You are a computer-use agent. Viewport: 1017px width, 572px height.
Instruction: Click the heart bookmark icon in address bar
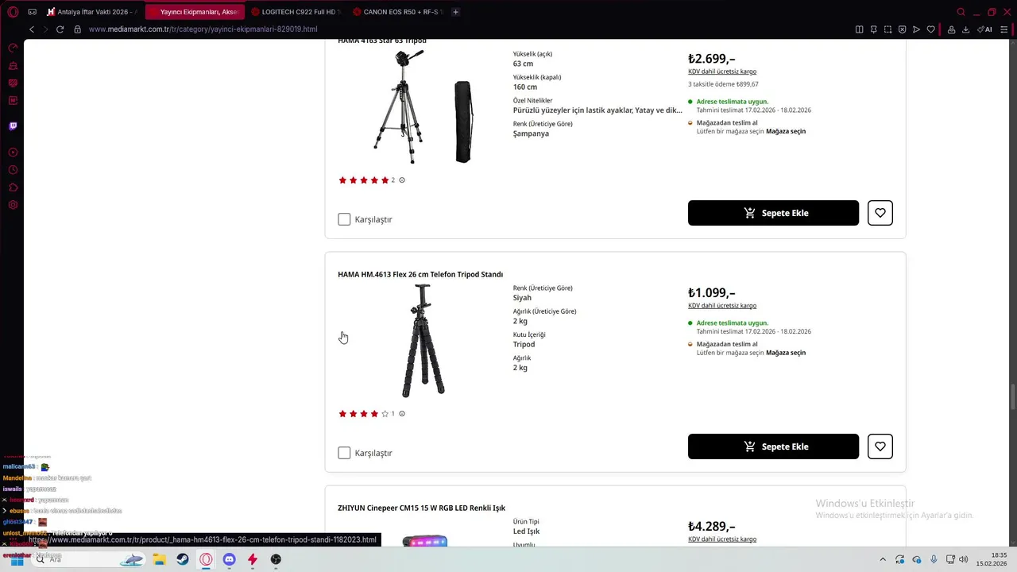[931, 29]
